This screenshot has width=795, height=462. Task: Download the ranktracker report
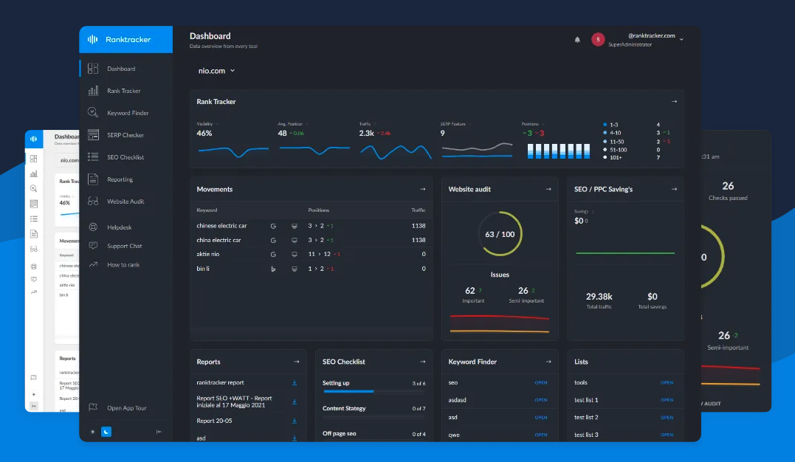[294, 383]
